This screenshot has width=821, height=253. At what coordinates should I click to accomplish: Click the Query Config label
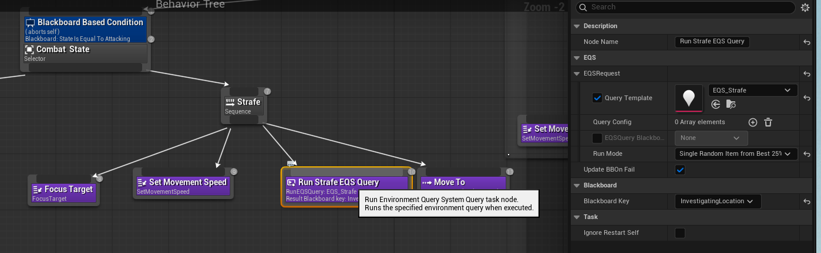point(612,122)
